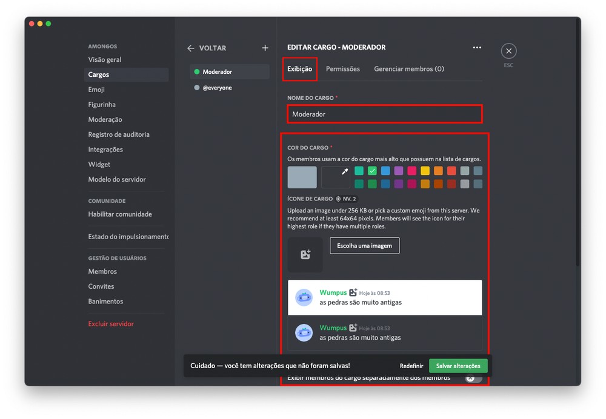
Task: Pick the teal color swatch, top row
Action: tap(359, 171)
